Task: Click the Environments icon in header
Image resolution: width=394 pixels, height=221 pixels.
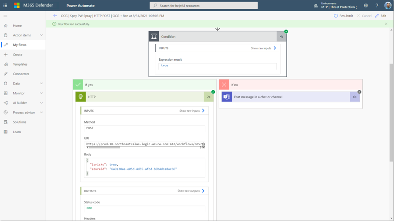Action: coord(316,6)
